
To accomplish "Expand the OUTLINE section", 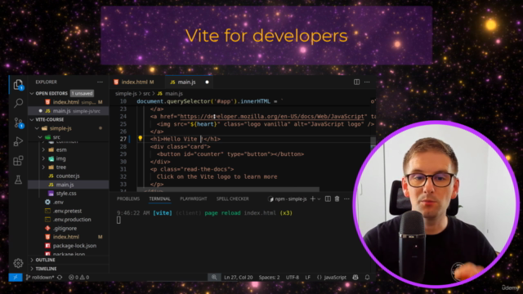I will [32, 260].
